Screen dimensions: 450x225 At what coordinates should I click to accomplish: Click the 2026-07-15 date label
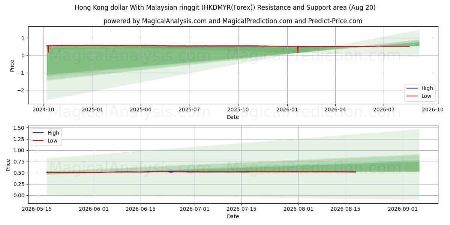click(241, 209)
